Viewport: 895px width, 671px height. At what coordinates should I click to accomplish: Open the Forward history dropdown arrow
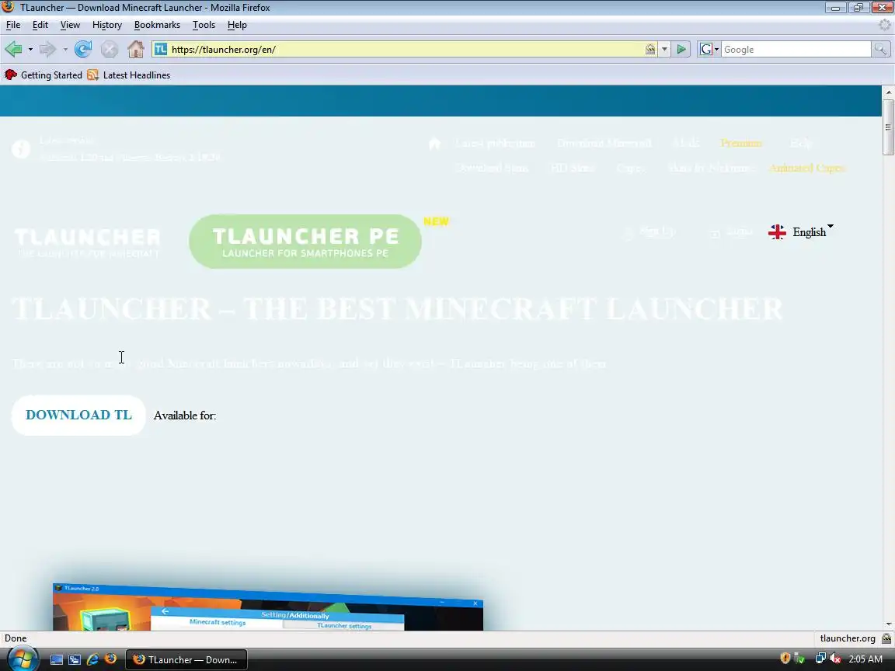click(x=65, y=50)
